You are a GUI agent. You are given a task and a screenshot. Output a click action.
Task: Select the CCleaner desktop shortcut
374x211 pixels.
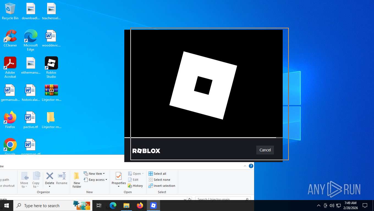(x=10, y=38)
